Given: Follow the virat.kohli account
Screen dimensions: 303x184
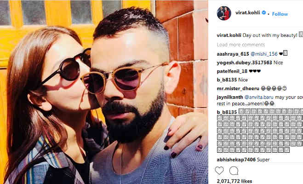Looking at the screenshot, I should [280, 14].
